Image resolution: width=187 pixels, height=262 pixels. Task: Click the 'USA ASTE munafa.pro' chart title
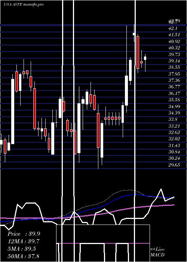24,4
